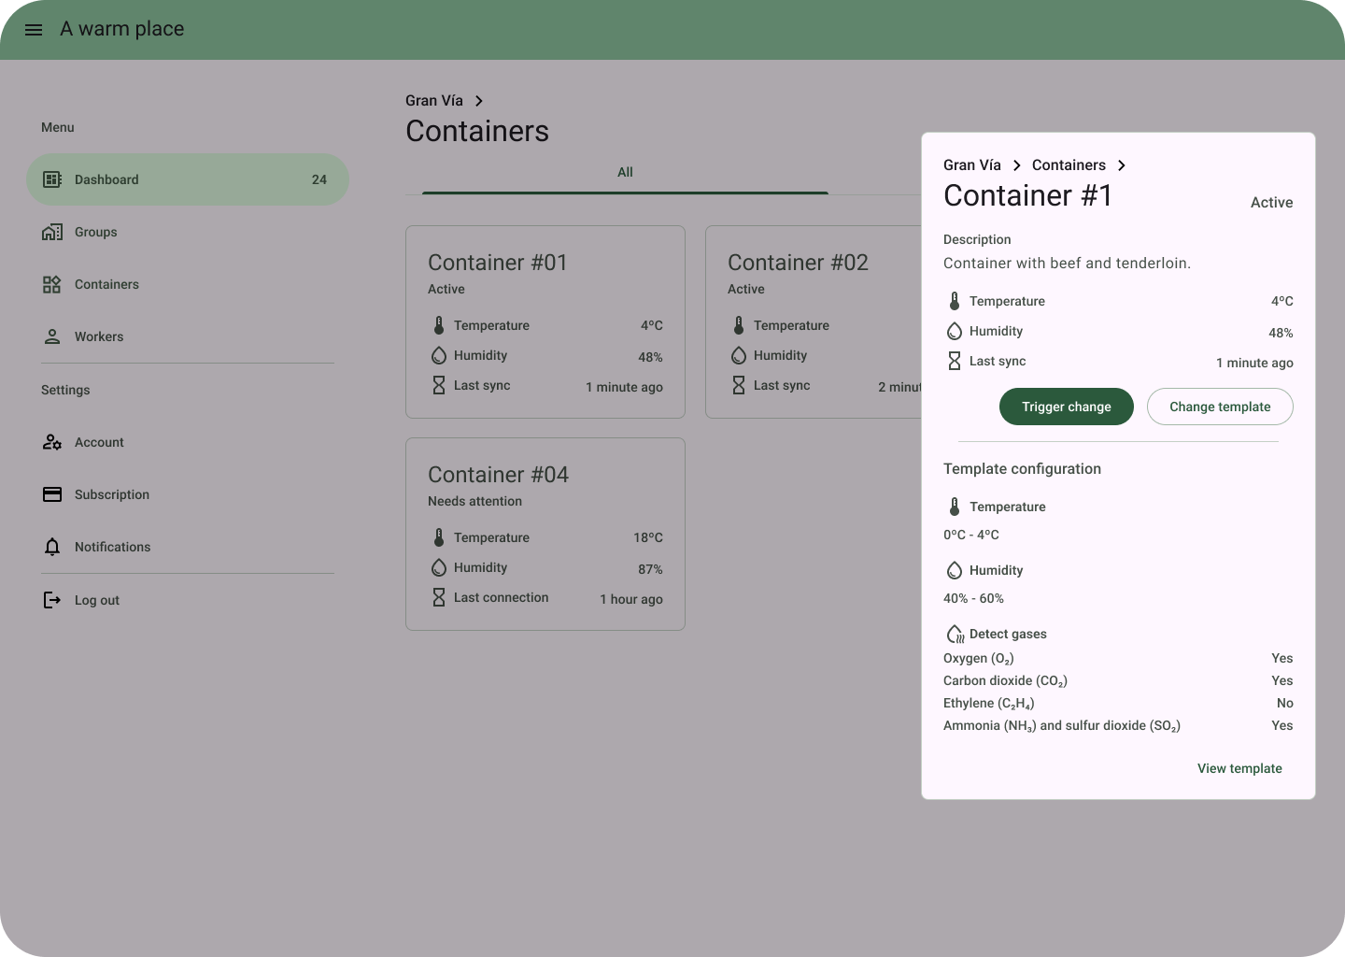
Task: Click the Notifications bell icon
Action: tap(52, 547)
